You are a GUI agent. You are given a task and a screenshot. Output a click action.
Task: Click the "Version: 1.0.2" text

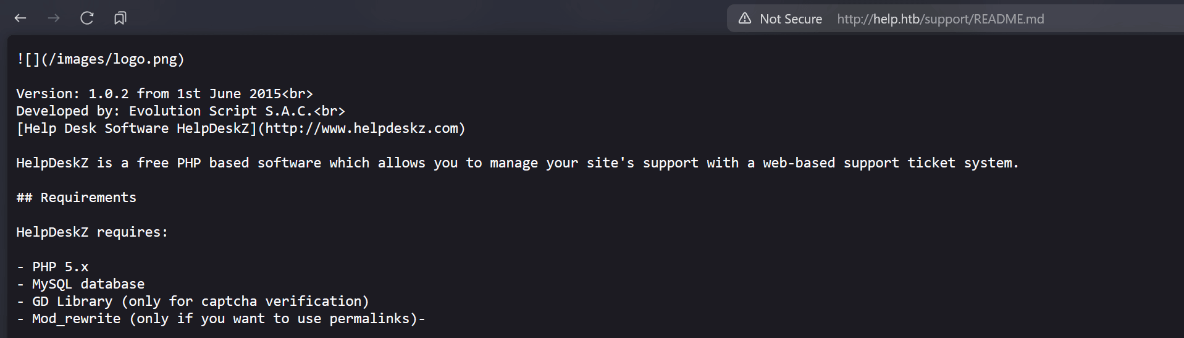point(72,94)
